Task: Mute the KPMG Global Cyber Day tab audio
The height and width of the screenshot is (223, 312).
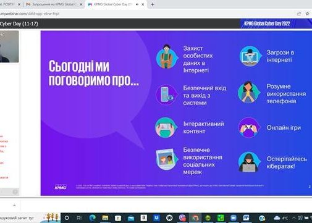Action: (137, 4)
